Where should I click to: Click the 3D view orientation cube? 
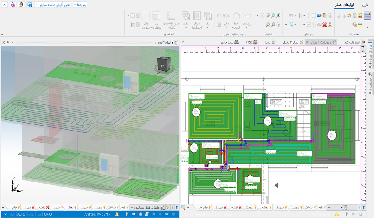162,64
